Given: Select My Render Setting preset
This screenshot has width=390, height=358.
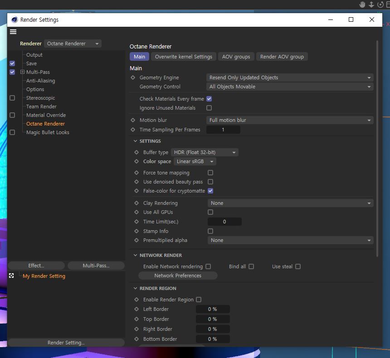Looking at the screenshot, I should click(x=44, y=276).
